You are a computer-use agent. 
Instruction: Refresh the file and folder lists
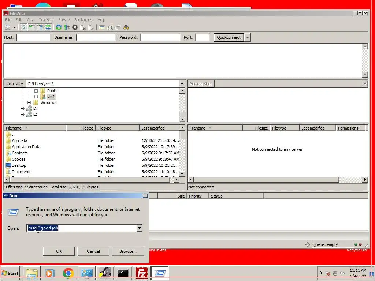tap(59, 27)
